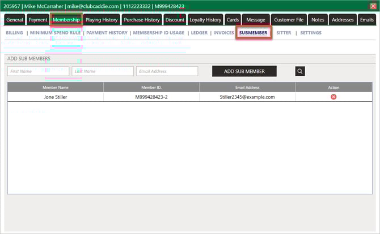Open the Invoices sub-tab

(x=223, y=33)
